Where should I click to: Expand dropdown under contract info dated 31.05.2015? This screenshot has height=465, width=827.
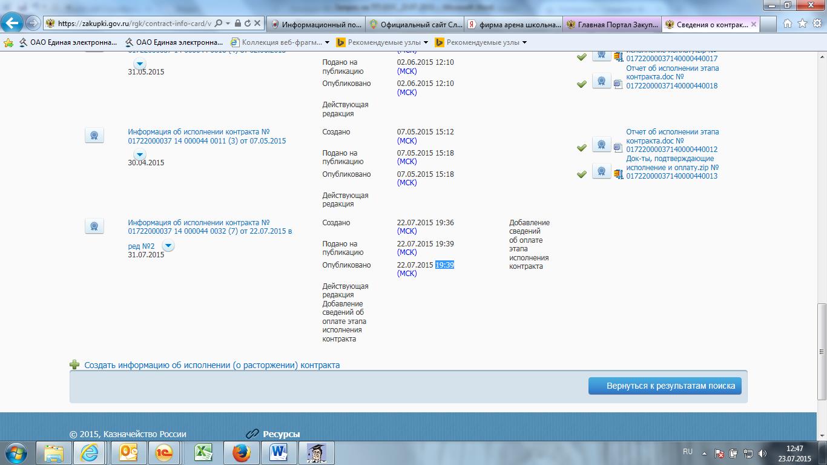coord(140,64)
